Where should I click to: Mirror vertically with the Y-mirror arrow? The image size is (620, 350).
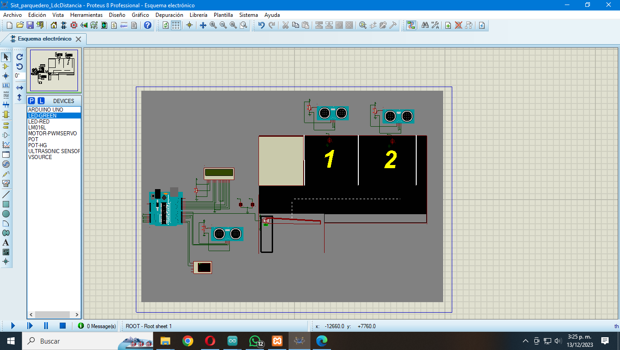coord(20,97)
